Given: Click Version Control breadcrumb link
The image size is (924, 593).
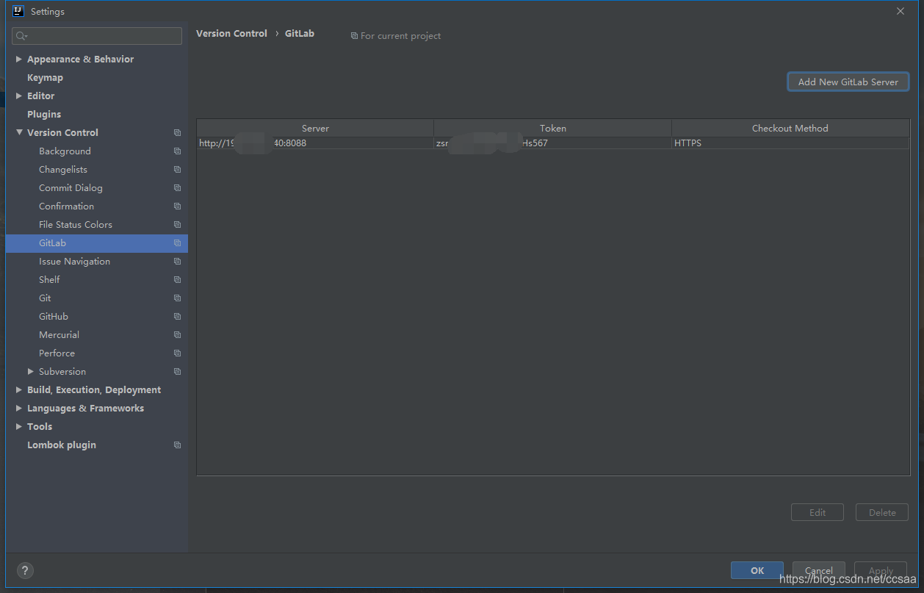Looking at the screenshot, I should click(x=231, y=34).
